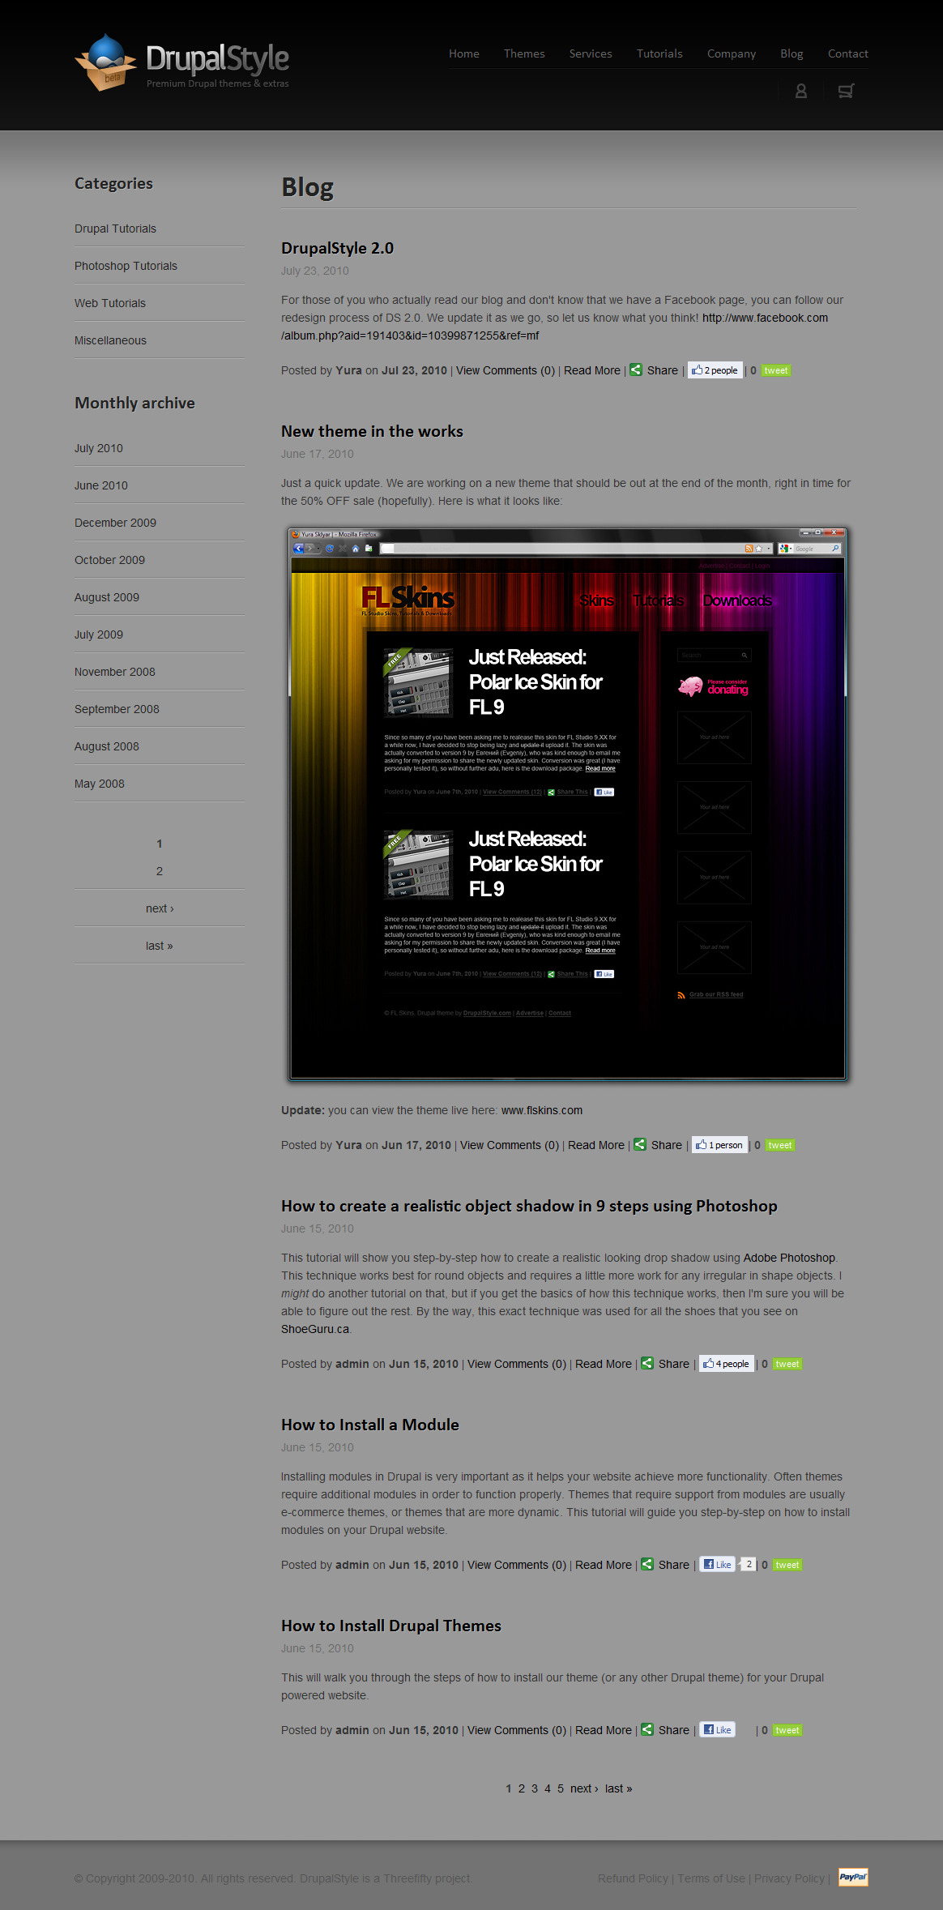Like DrupalStyle 2.0 post (2 people button)
943x1910 pixels.
[x=715, y=370]
